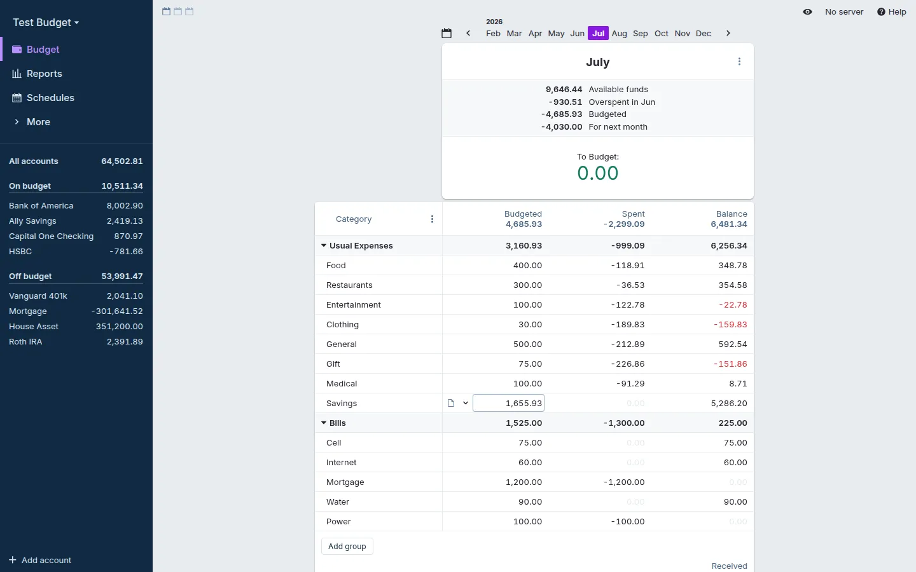Open Bank of America account
This screenshot has width=916, height=572.
76,206
